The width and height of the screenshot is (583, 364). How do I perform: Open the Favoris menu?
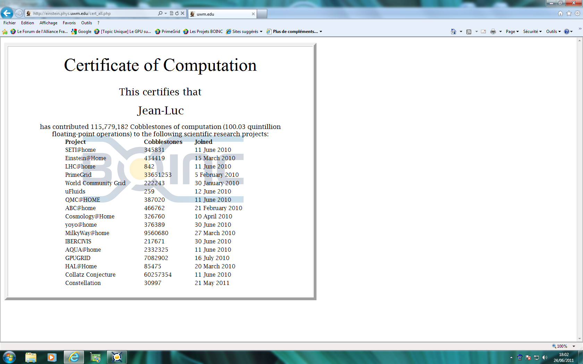coord(69,23)
